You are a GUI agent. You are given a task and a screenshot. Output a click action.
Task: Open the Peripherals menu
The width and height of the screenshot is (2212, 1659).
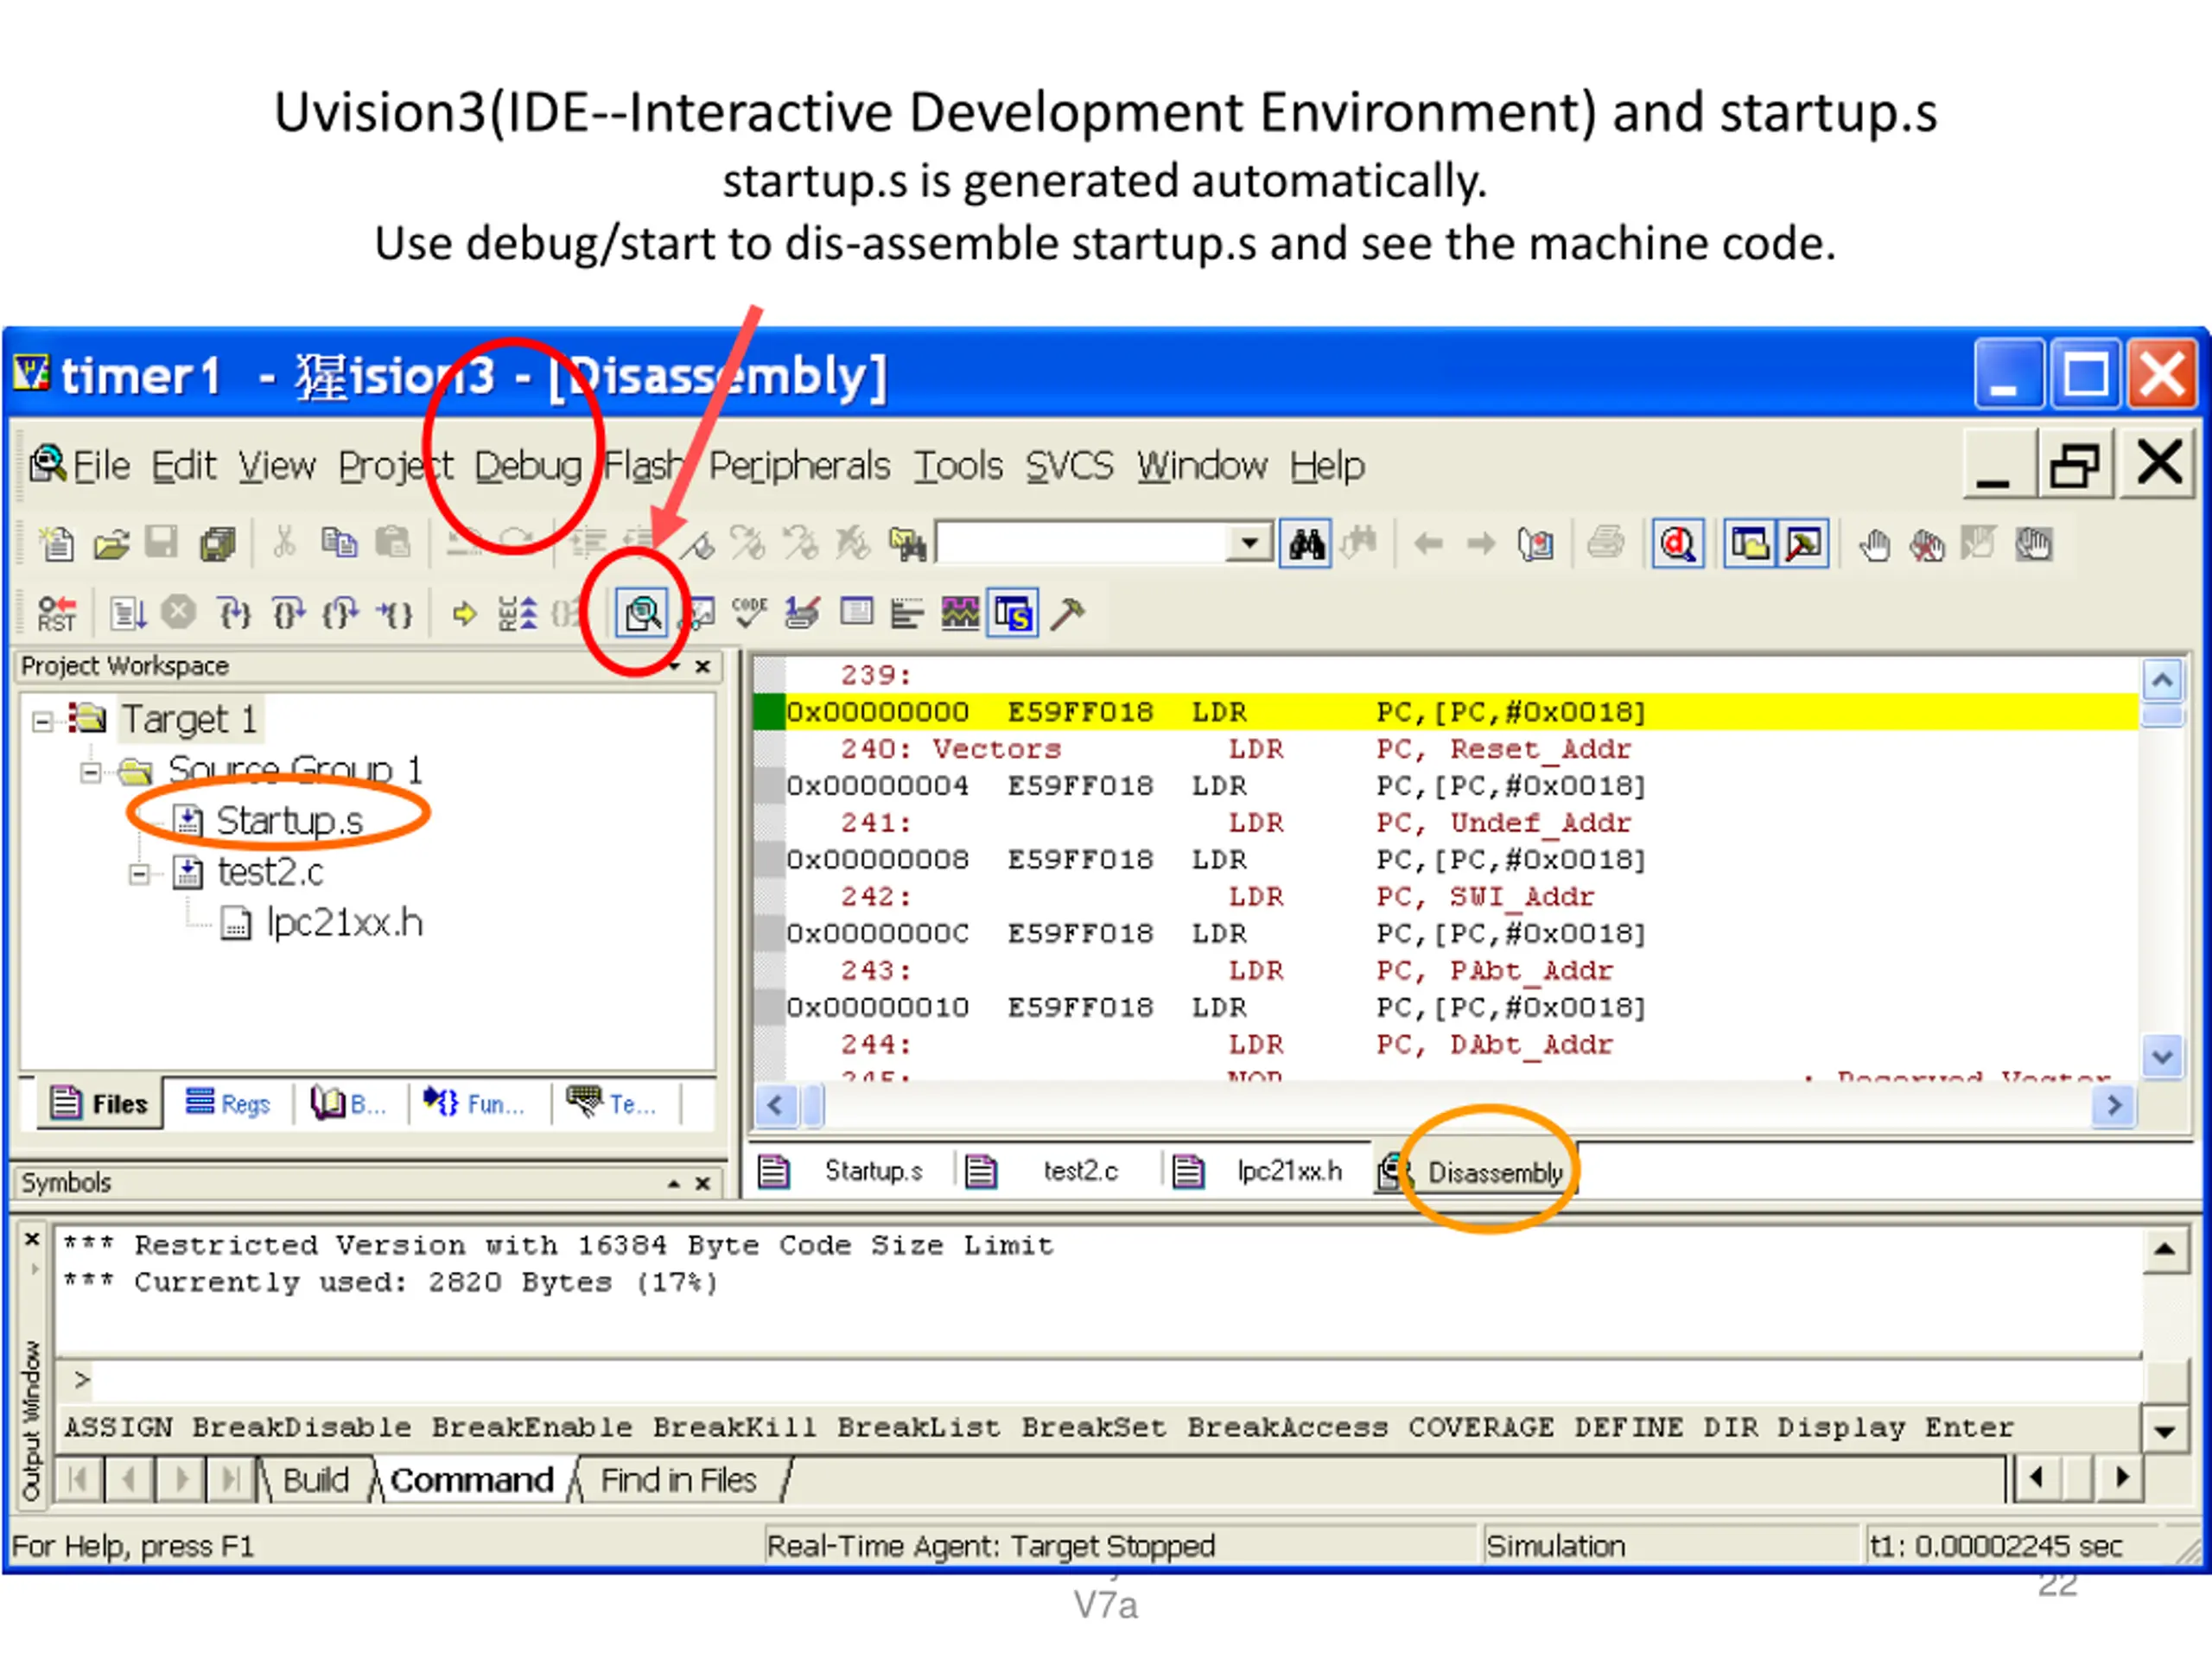(x=799, y=466)
